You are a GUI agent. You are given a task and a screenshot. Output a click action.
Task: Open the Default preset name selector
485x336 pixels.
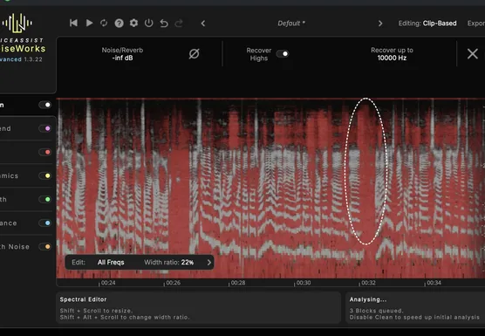pos(291,24)
